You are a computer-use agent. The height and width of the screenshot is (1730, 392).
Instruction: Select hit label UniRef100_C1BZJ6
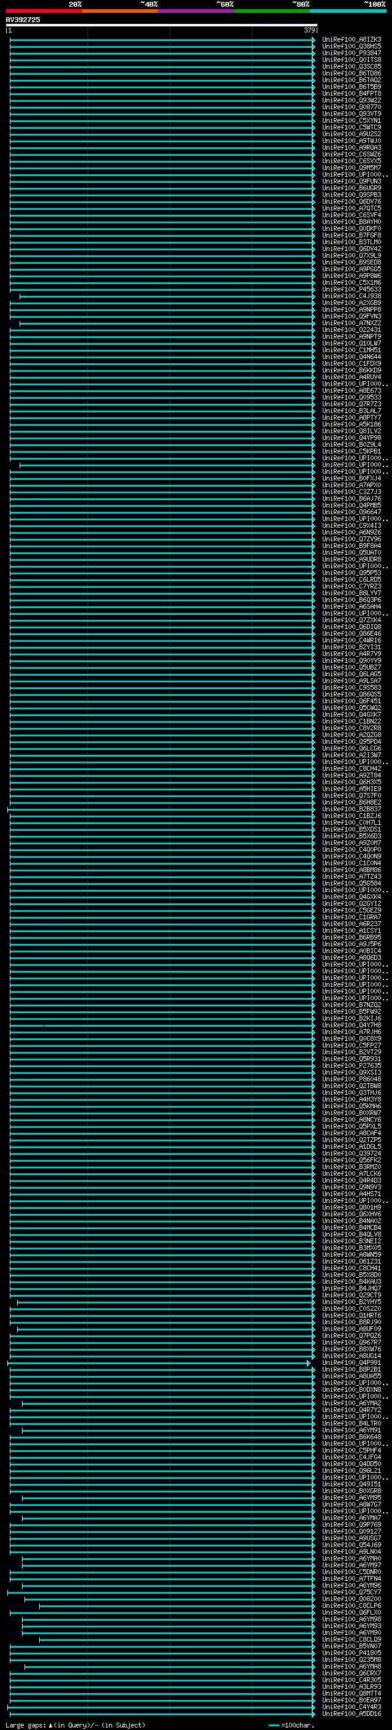pyautogui.click(x=352, y=816)
